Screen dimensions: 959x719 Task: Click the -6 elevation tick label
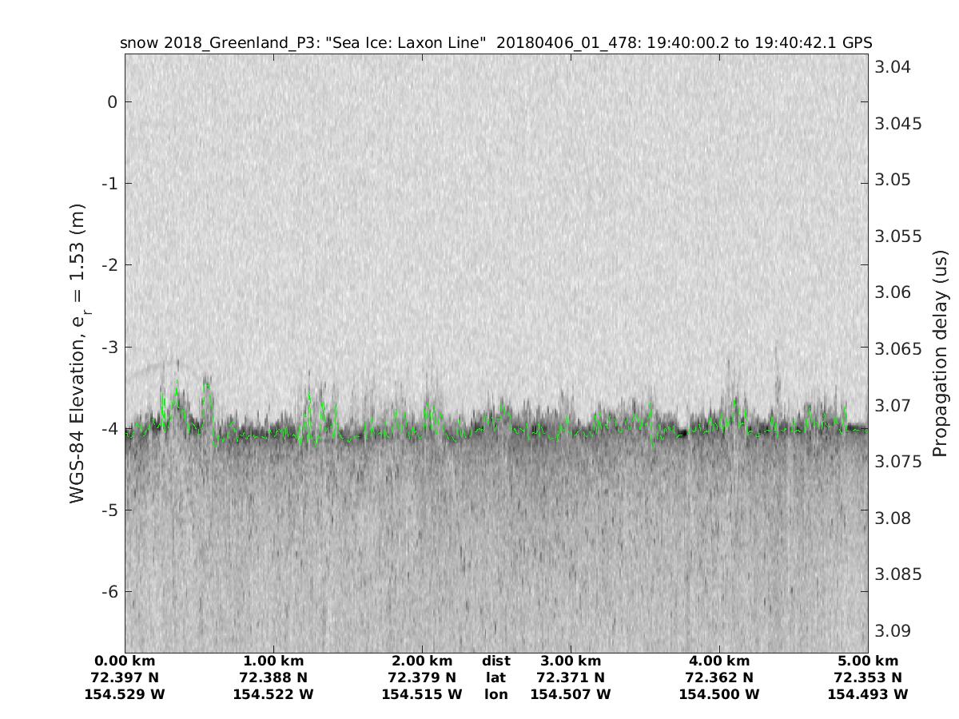[109, 592]
